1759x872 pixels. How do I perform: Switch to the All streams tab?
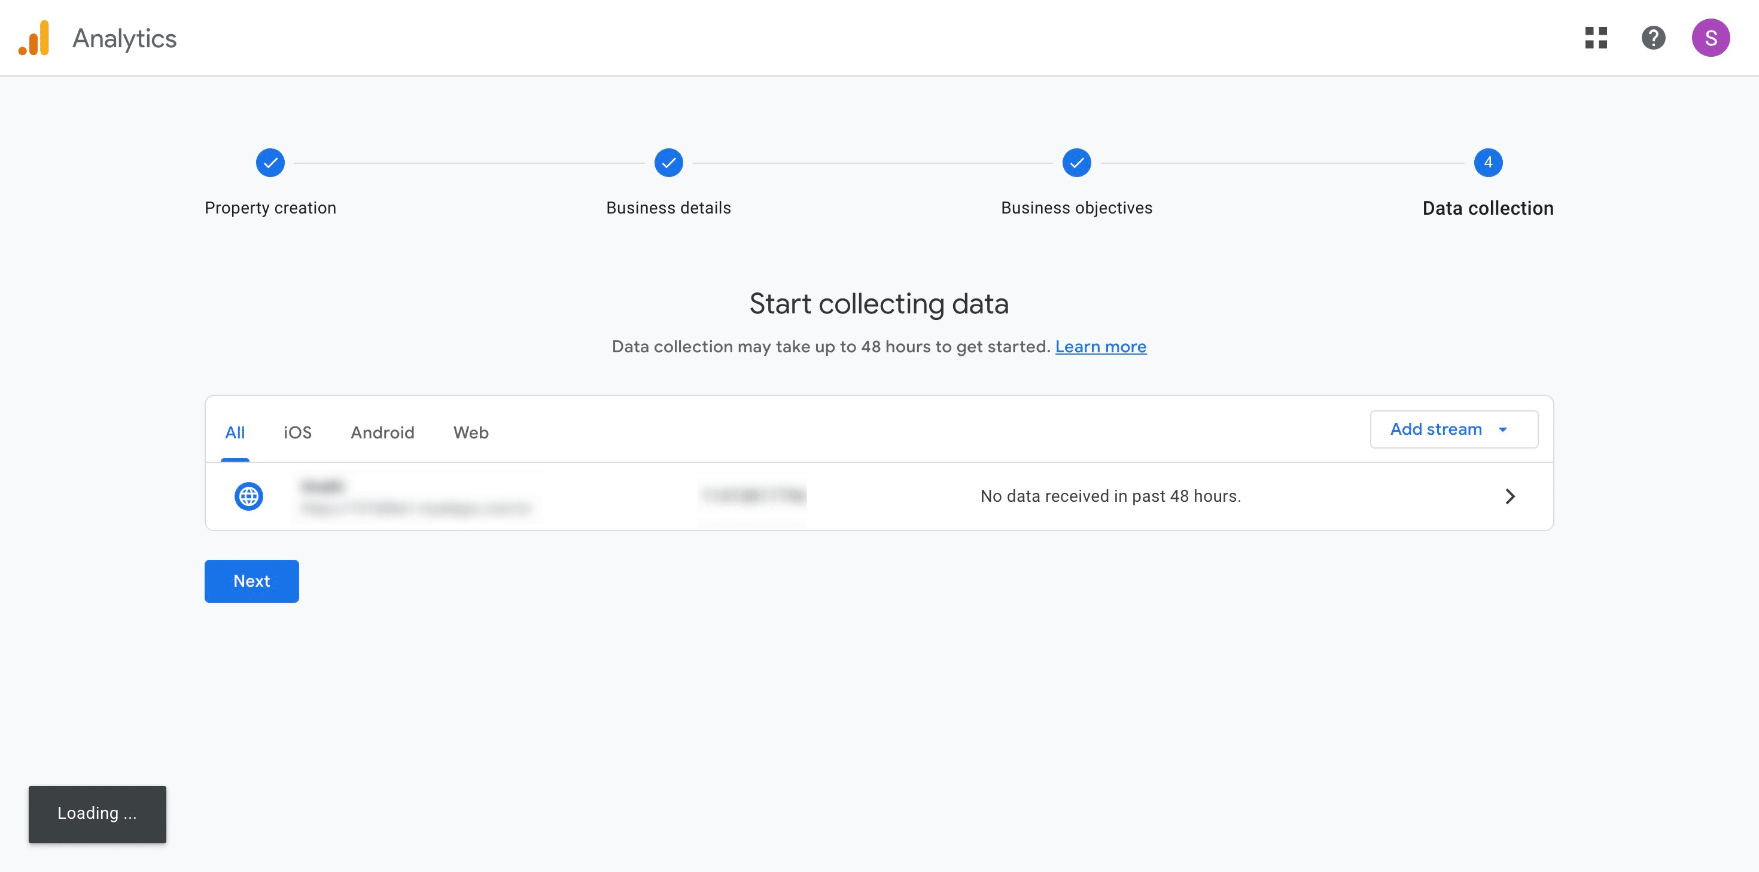tap(235, 433)
